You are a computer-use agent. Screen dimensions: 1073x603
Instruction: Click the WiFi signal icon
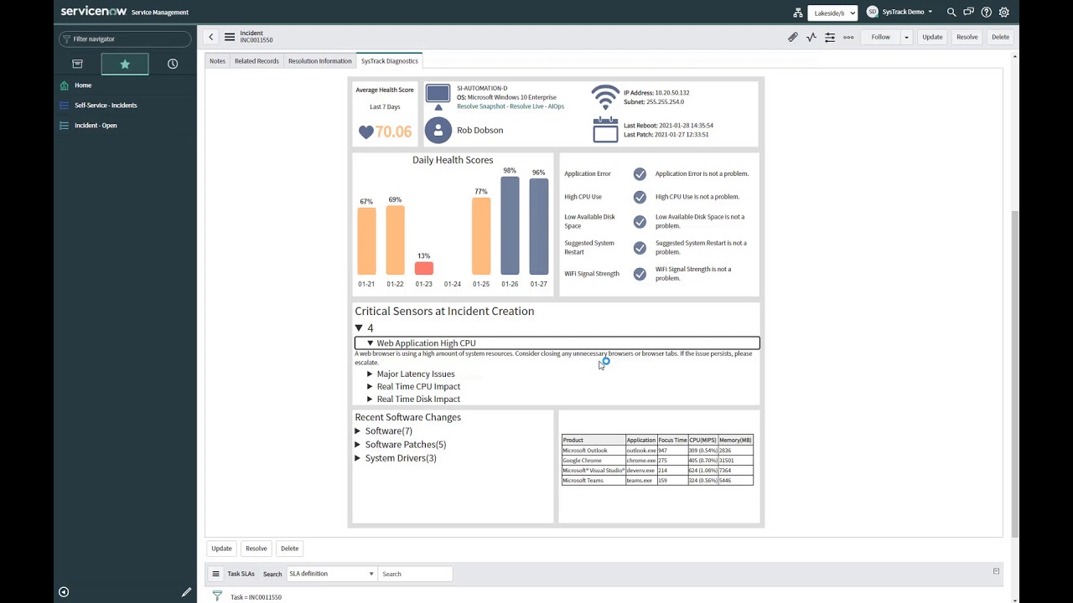coord(605,97)
